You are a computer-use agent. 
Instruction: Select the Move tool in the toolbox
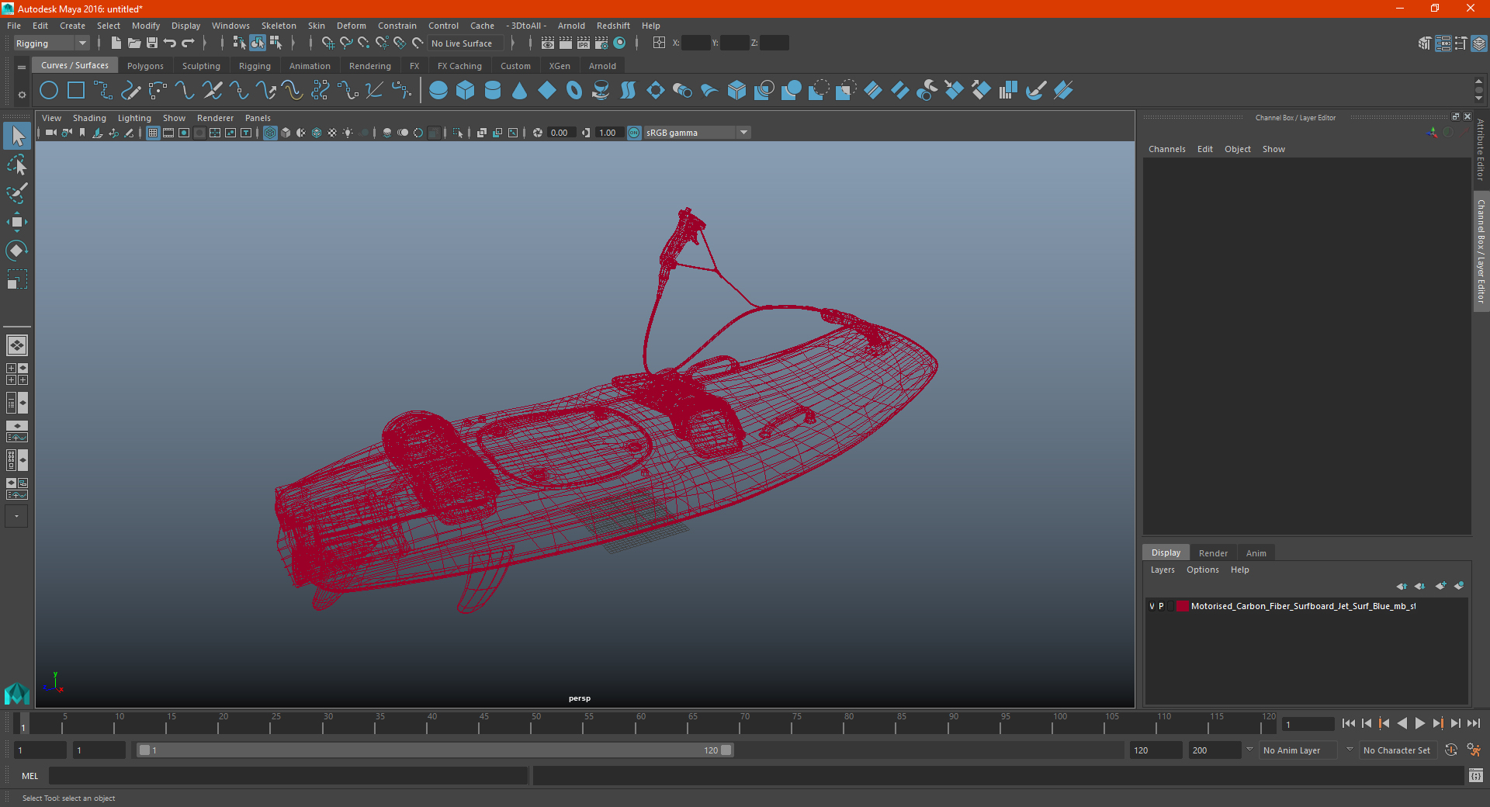(16, 222)
